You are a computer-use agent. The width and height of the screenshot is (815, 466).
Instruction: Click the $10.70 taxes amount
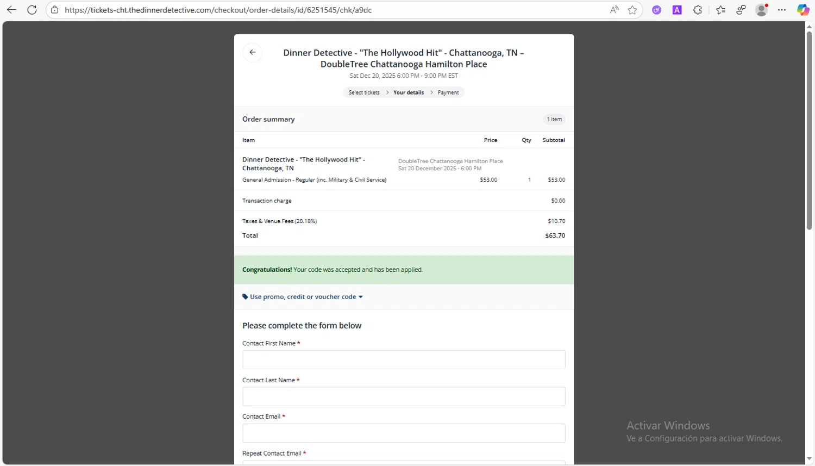pos(556,221)
